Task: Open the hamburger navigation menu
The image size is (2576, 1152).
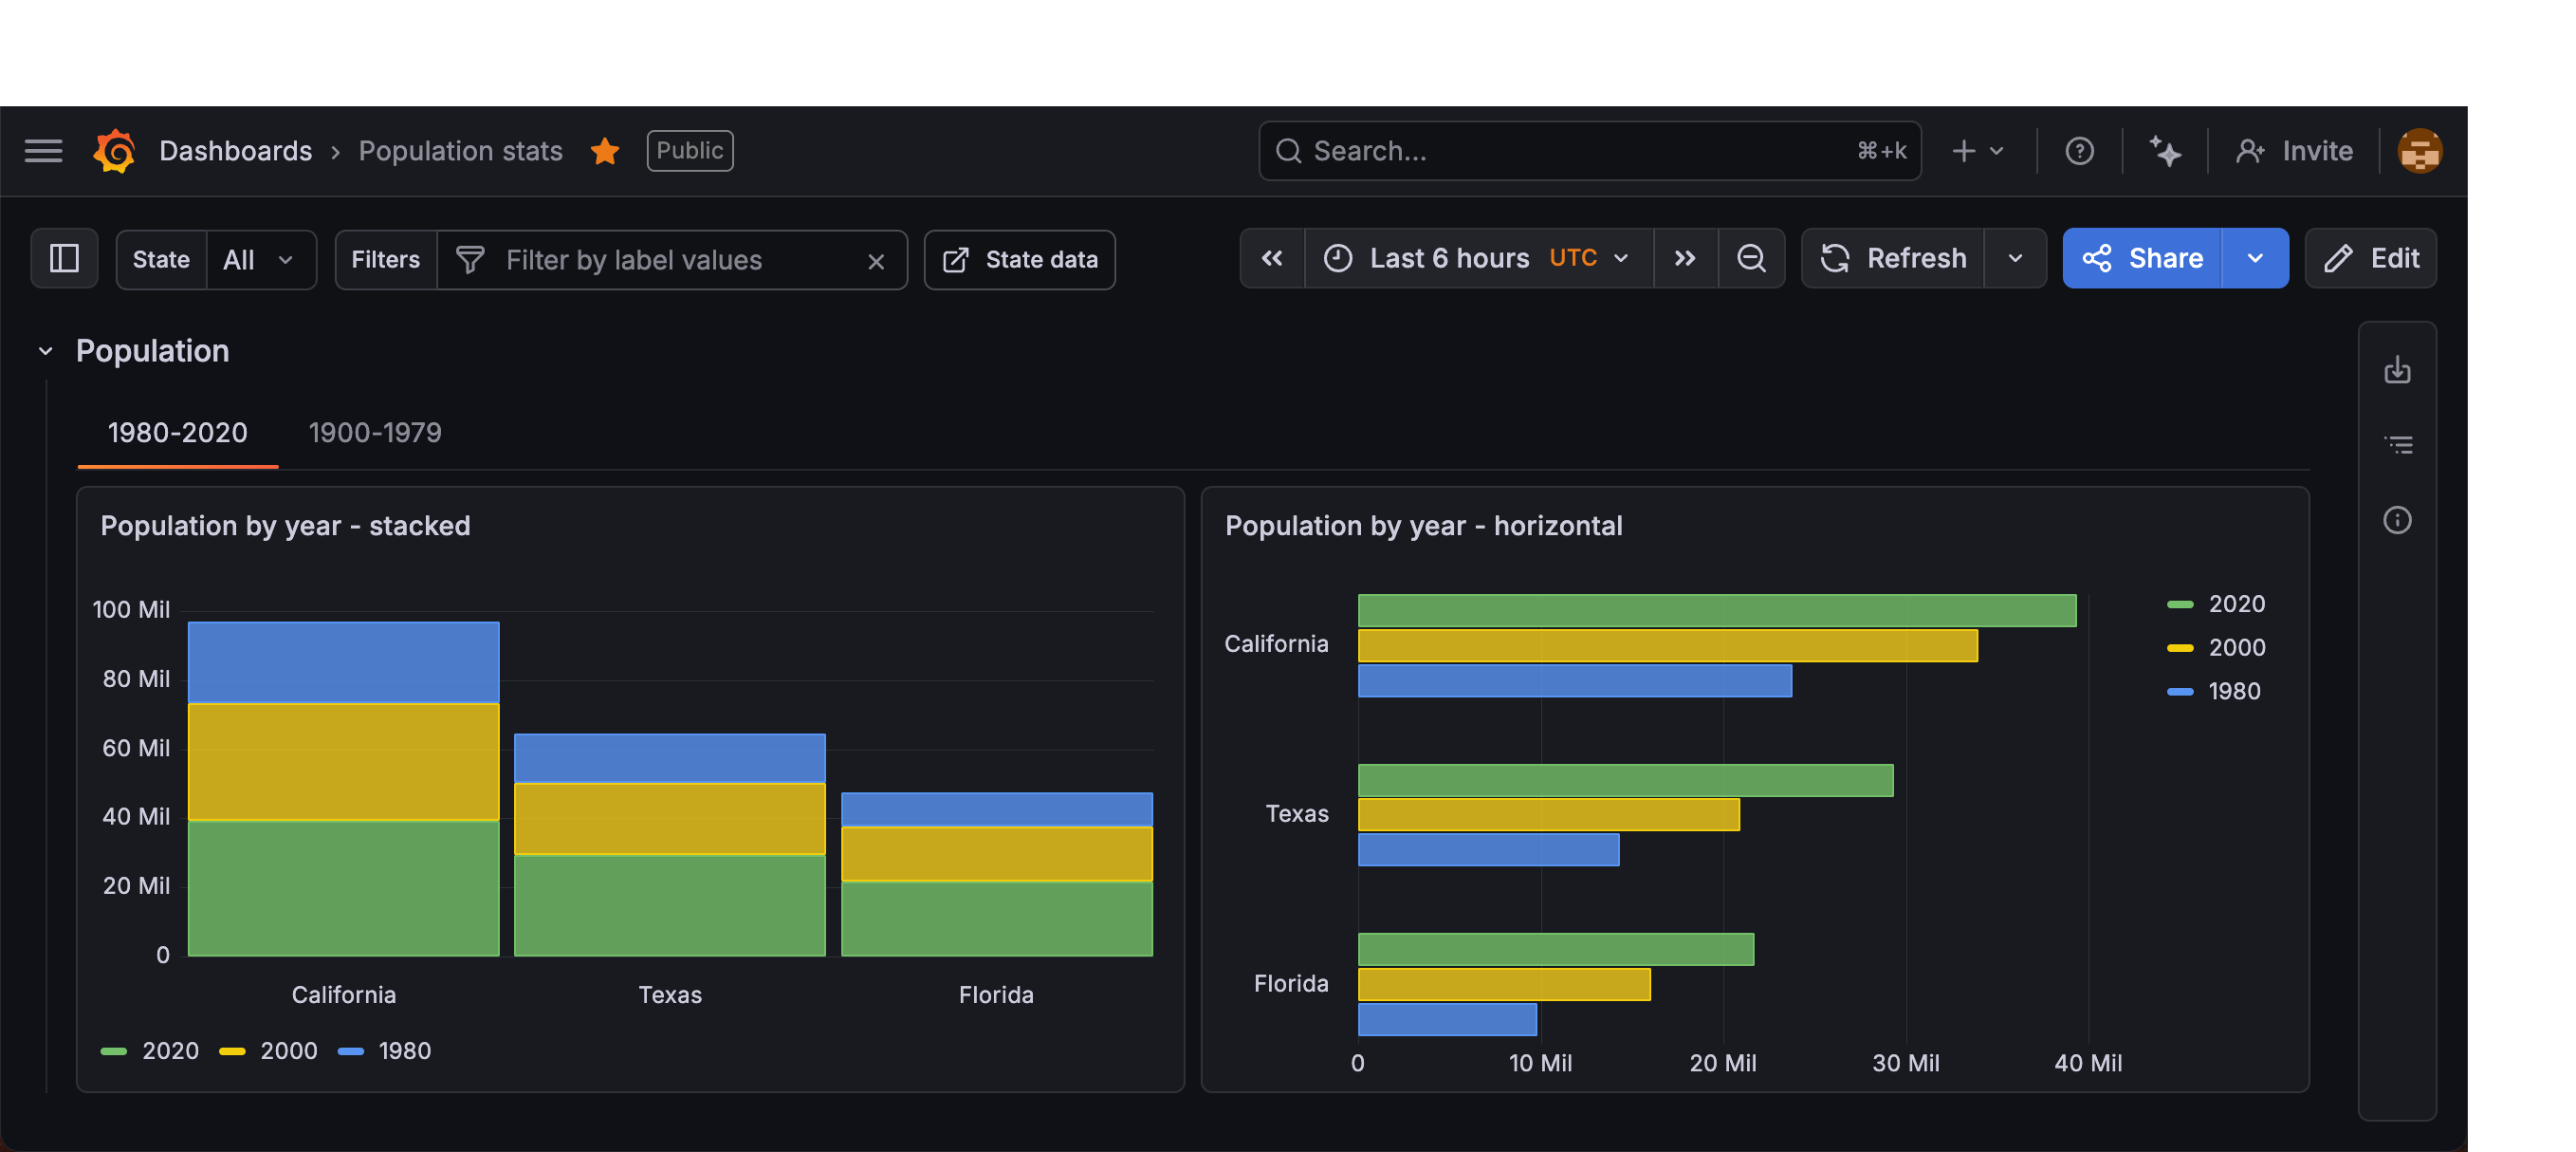Action: (x=43, y=150)
